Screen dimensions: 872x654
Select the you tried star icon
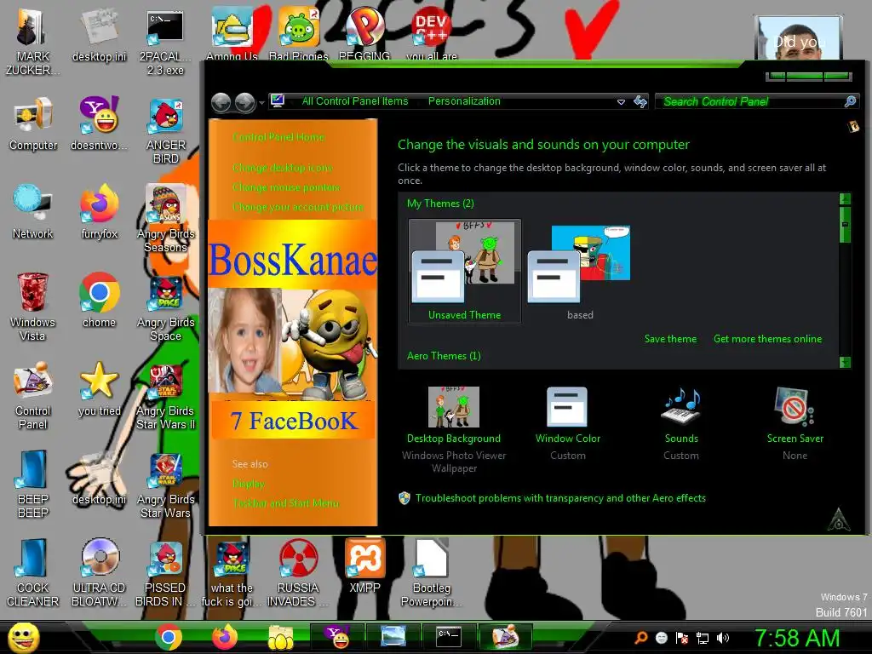pyautogui.click(x=99, y=389)
